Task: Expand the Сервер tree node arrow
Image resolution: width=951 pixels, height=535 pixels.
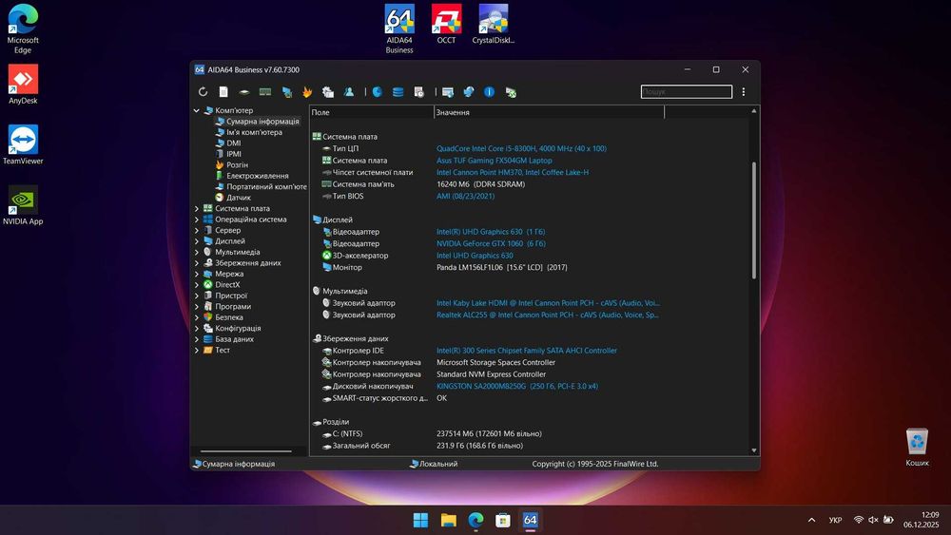Action: (197, 230)
